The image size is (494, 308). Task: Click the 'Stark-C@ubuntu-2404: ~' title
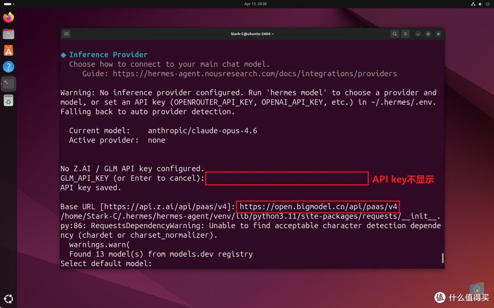pyautogui.click(x=252, y=34)
